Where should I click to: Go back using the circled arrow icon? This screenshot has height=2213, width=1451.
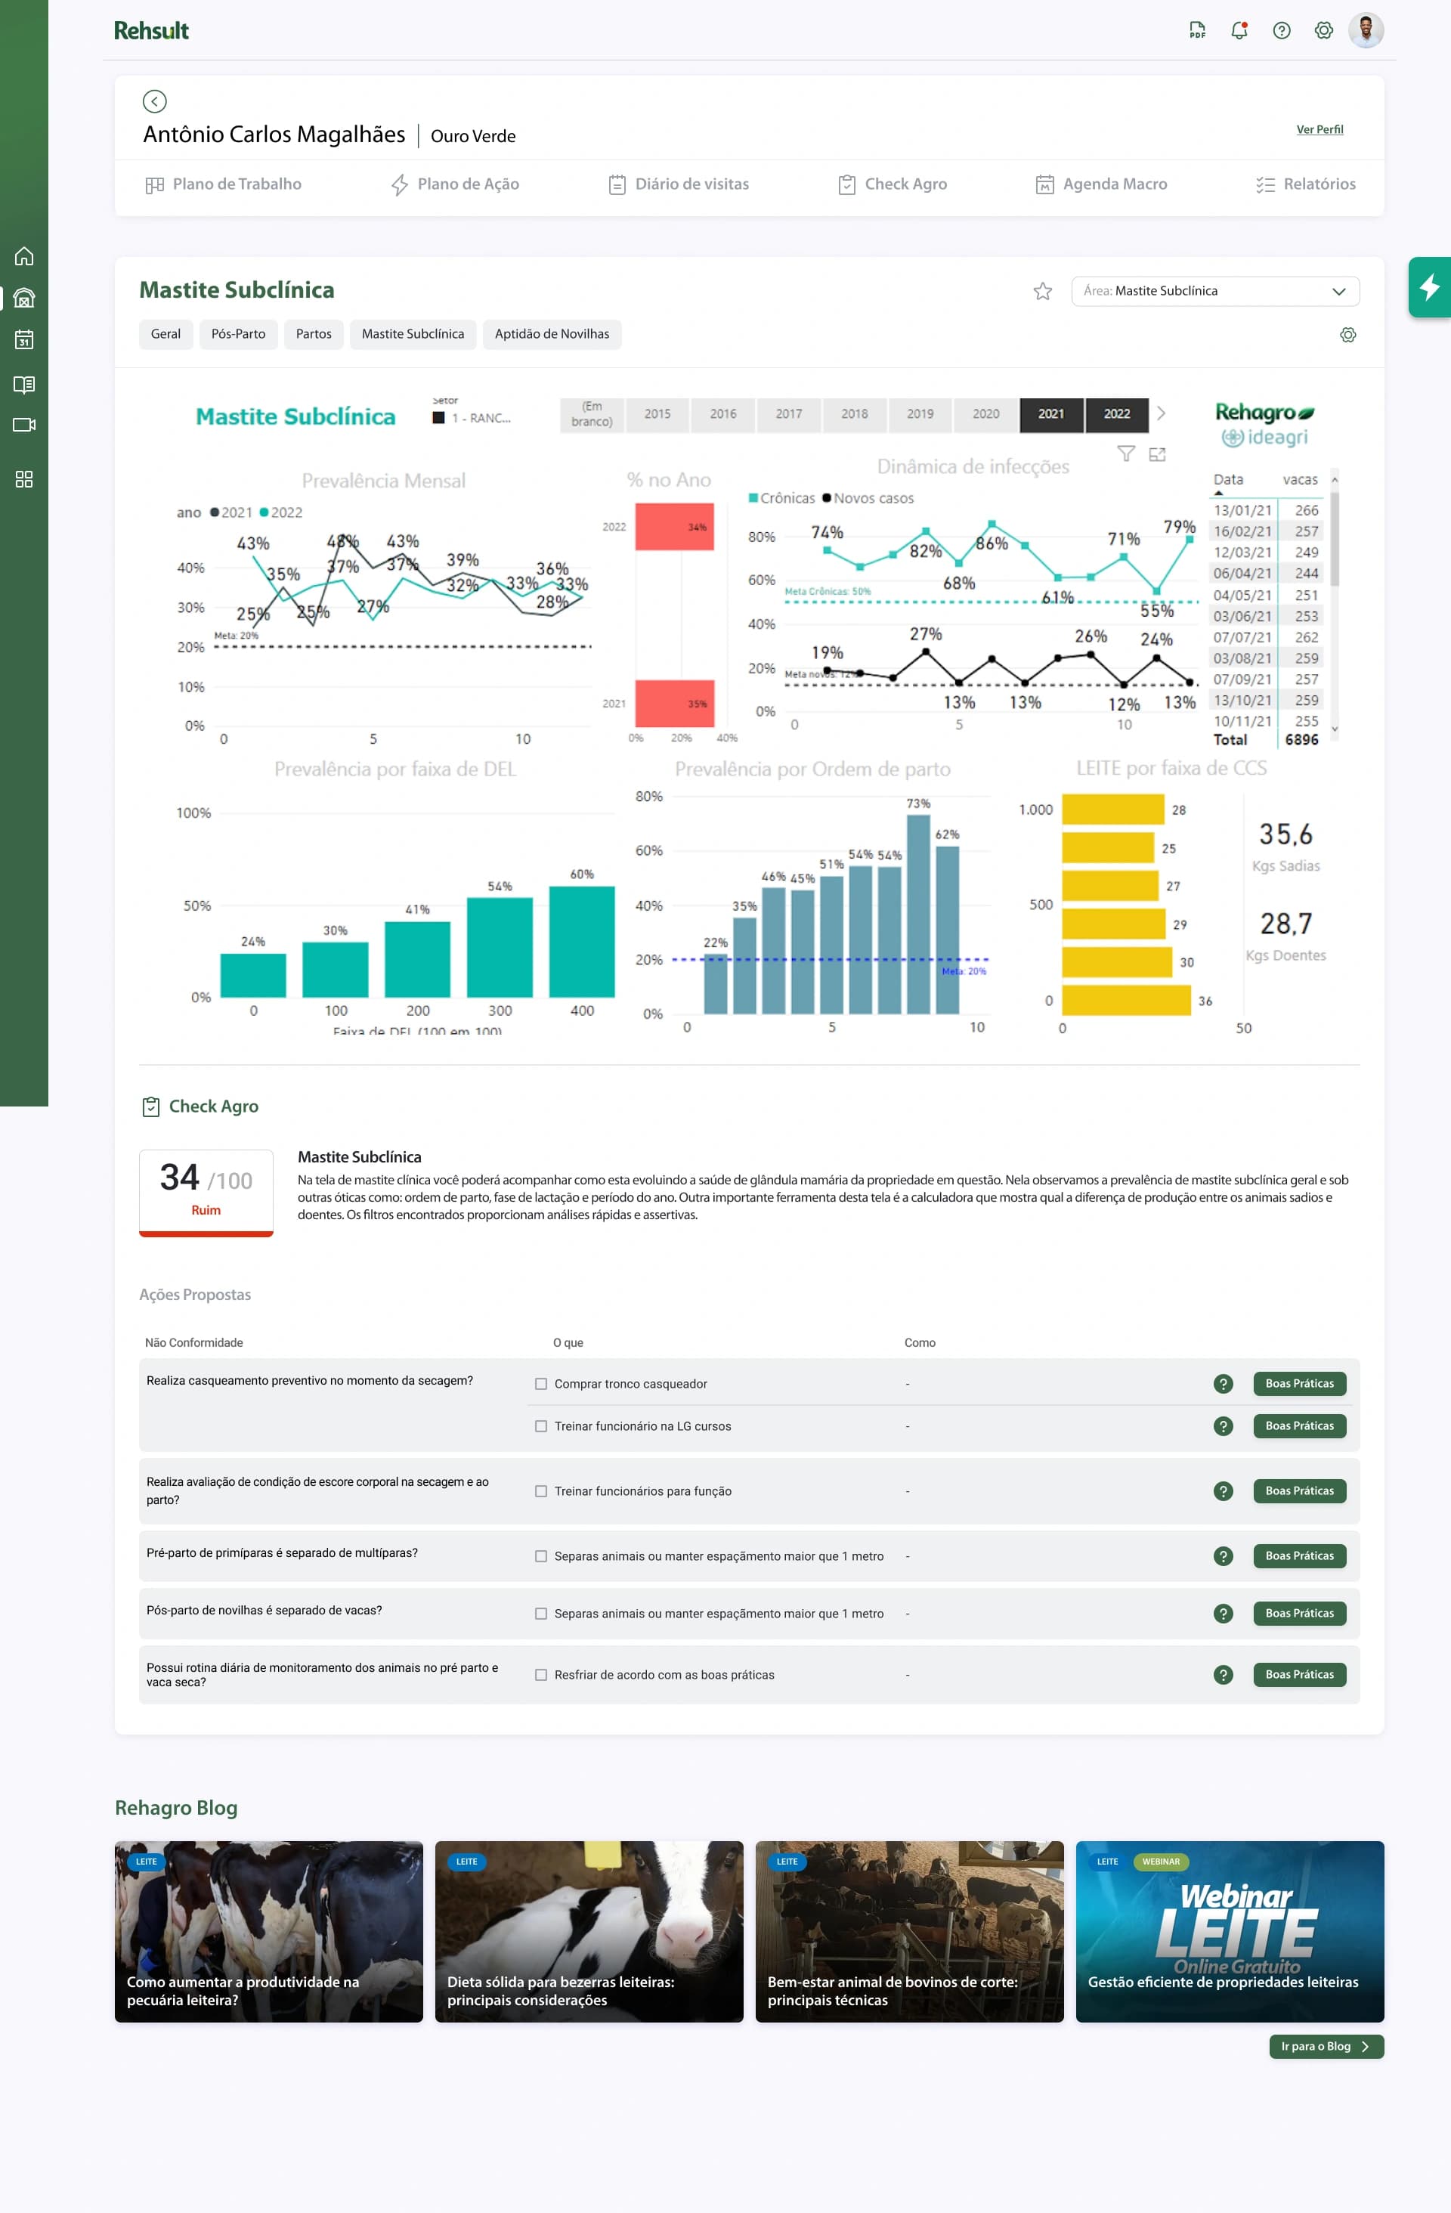click(154, 101)
